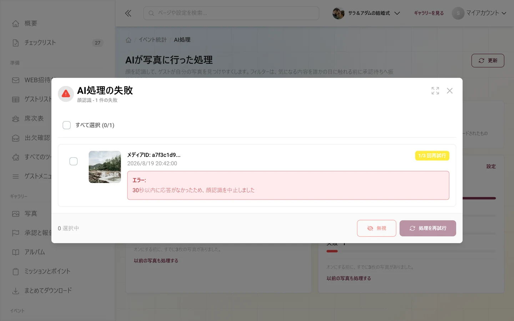The height and width of the screenshot is (321, 514).
Task: Click the puzzle piece sidebar icon
Action: (16, 157)
